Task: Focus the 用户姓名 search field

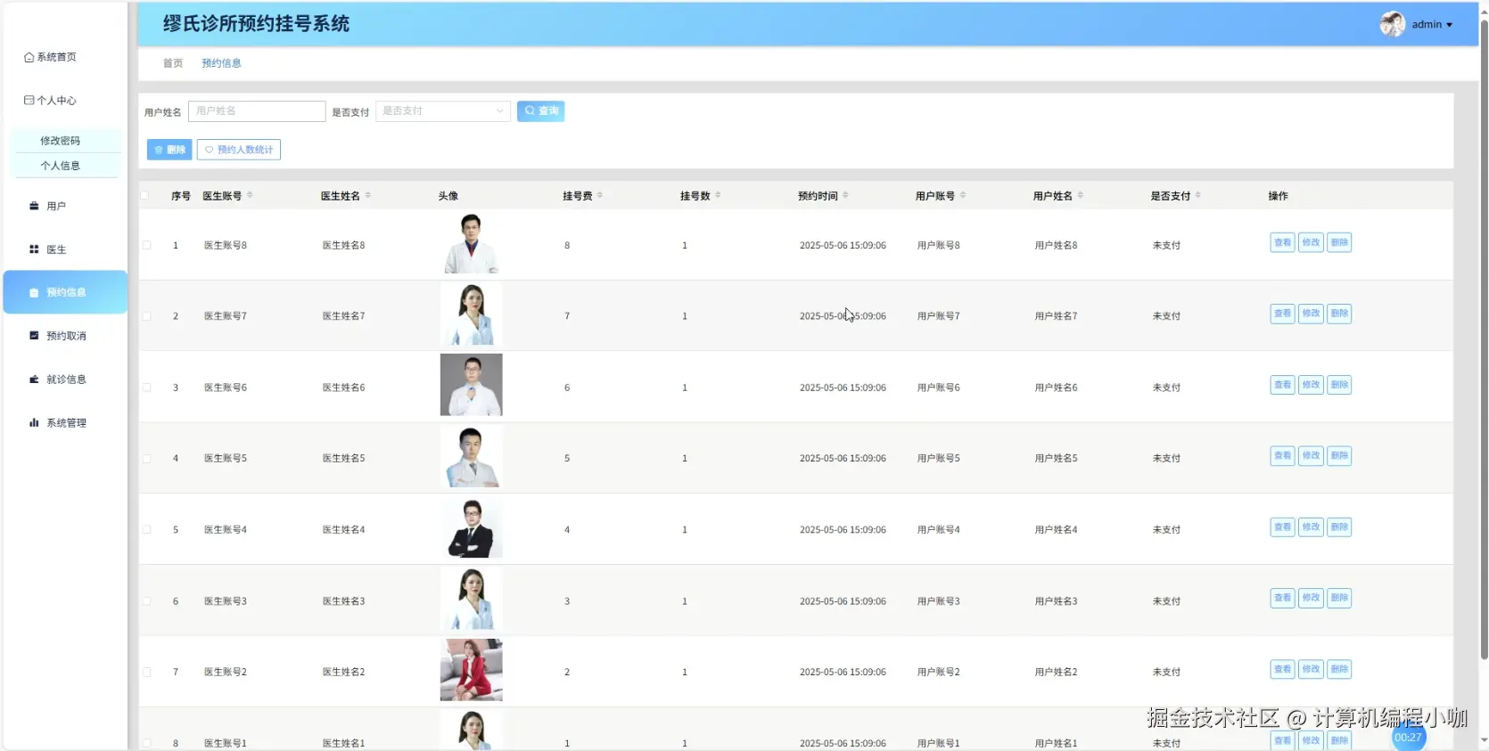Action: pos(257,111)
